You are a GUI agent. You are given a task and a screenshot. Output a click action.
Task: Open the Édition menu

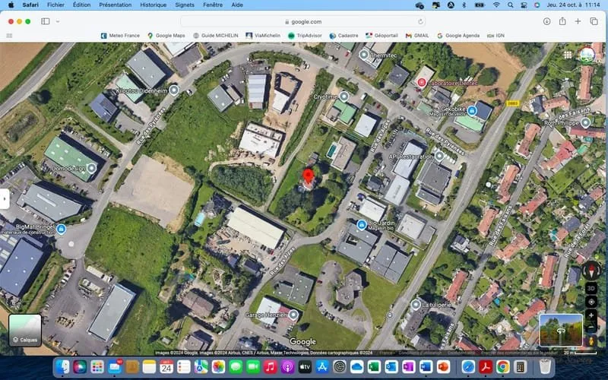tap(82, 5)
